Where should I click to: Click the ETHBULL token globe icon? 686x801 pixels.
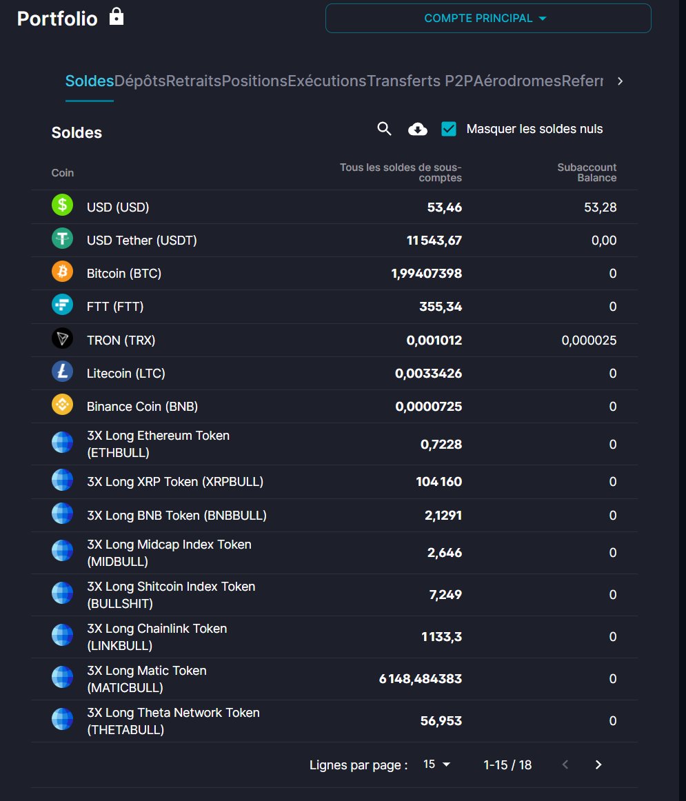(62, 443)
